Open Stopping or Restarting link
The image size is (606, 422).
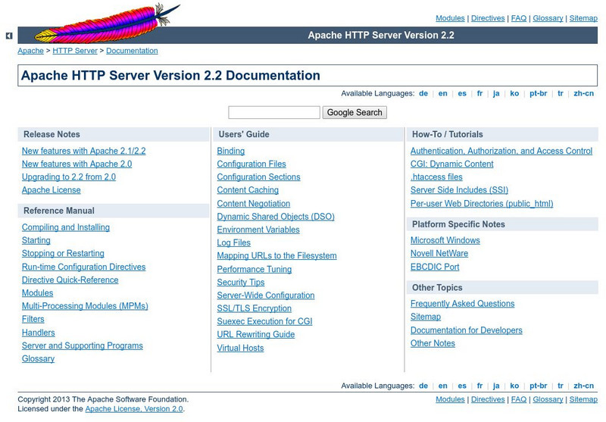(63, 254)
